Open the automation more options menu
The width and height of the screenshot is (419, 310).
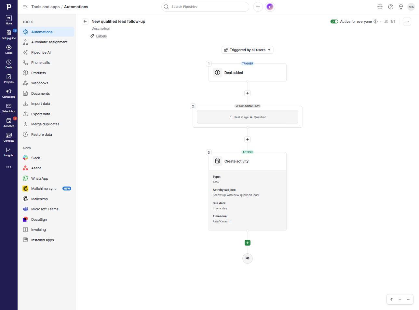pyautogui.click(x=407, y=21)
